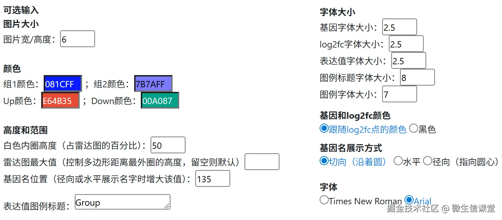Image resolution: width=502 pixels, height=220 pixels.
Task: Click the 基因字体大小 input field
Action: point(399,27)
